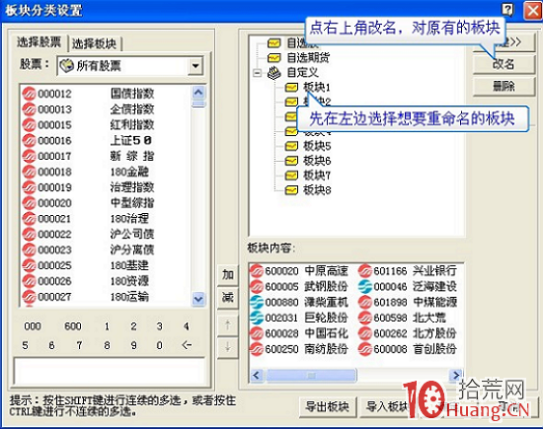Click the move-up arrow button

point(227,324)
